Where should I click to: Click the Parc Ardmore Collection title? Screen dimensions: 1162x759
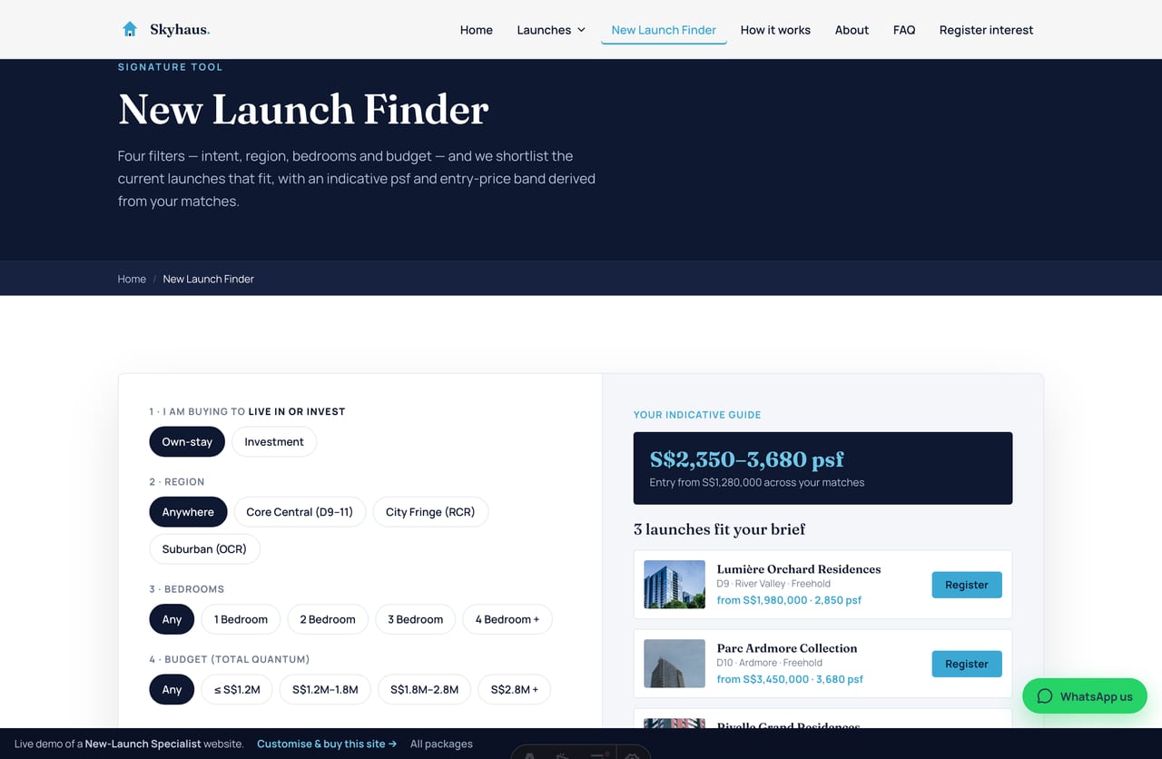coord(787,647)
